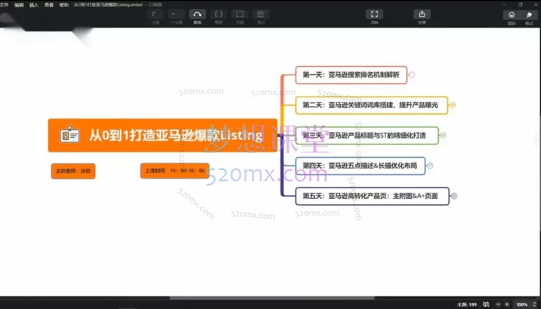The width and height of the screenshot is (541, 309).
Task: Select topic 第二天：亚马逊关键词词库搭建
Action: 371,105
